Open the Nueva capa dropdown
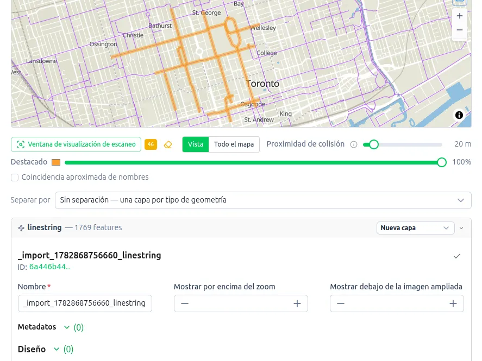Viewport: 482px width, 361px height. (415, 228)
